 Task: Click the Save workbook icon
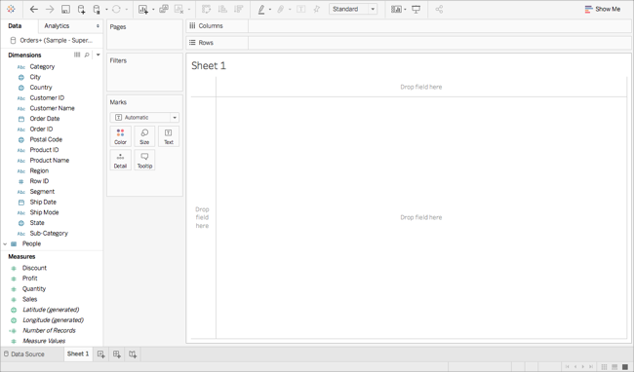click(x=65, y=10)
